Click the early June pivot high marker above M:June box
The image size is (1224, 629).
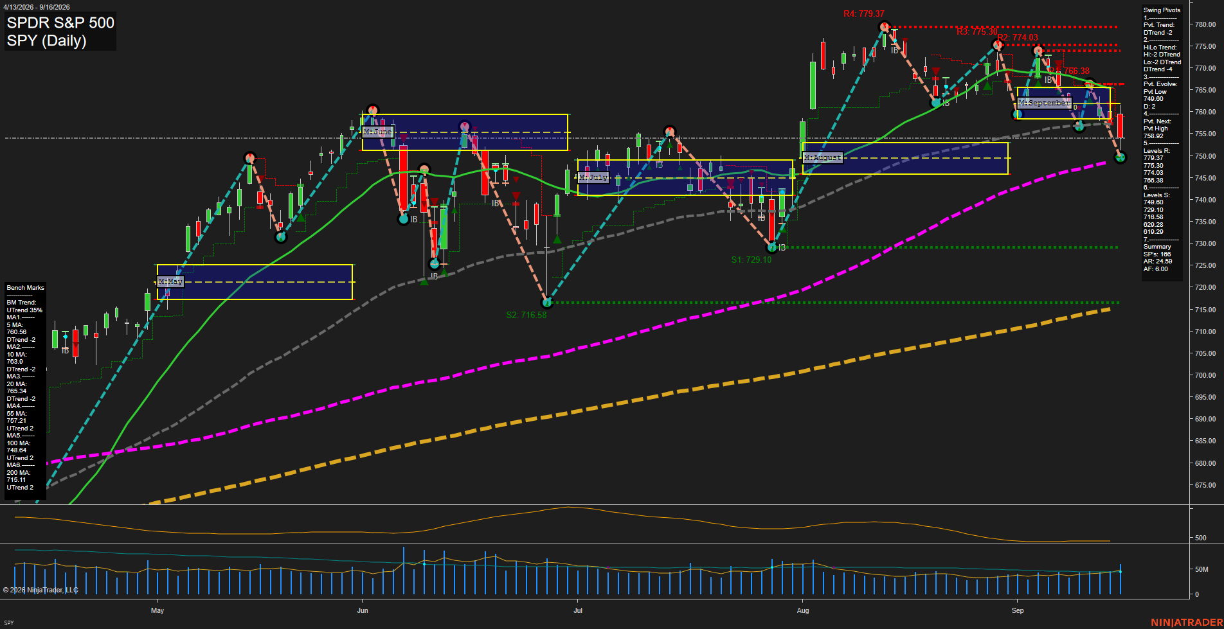(372, 110)
